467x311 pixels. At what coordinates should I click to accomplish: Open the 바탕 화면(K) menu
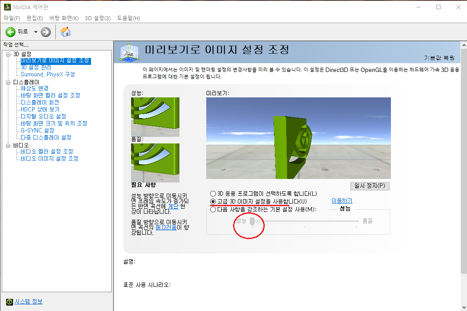click(64, 18)
